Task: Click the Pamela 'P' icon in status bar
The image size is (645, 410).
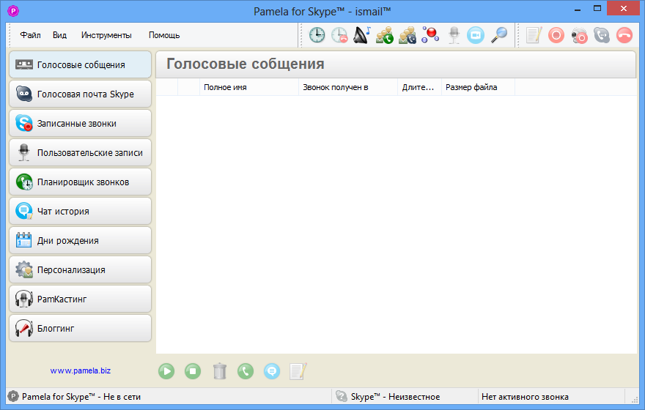Action: (13, 396)
